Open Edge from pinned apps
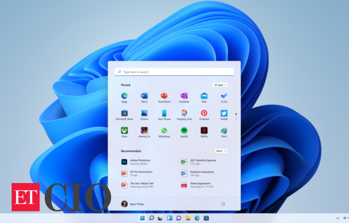Screen dimensions: 349x223 pos(124,97)
